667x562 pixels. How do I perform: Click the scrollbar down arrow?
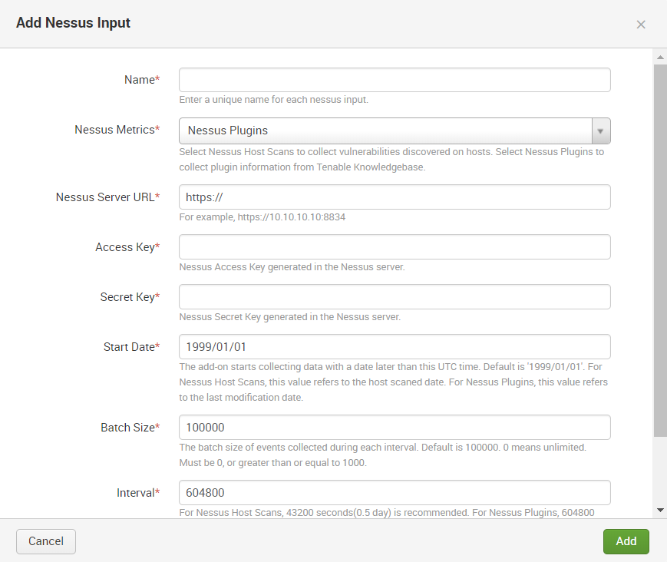click(x=660, y=510)
